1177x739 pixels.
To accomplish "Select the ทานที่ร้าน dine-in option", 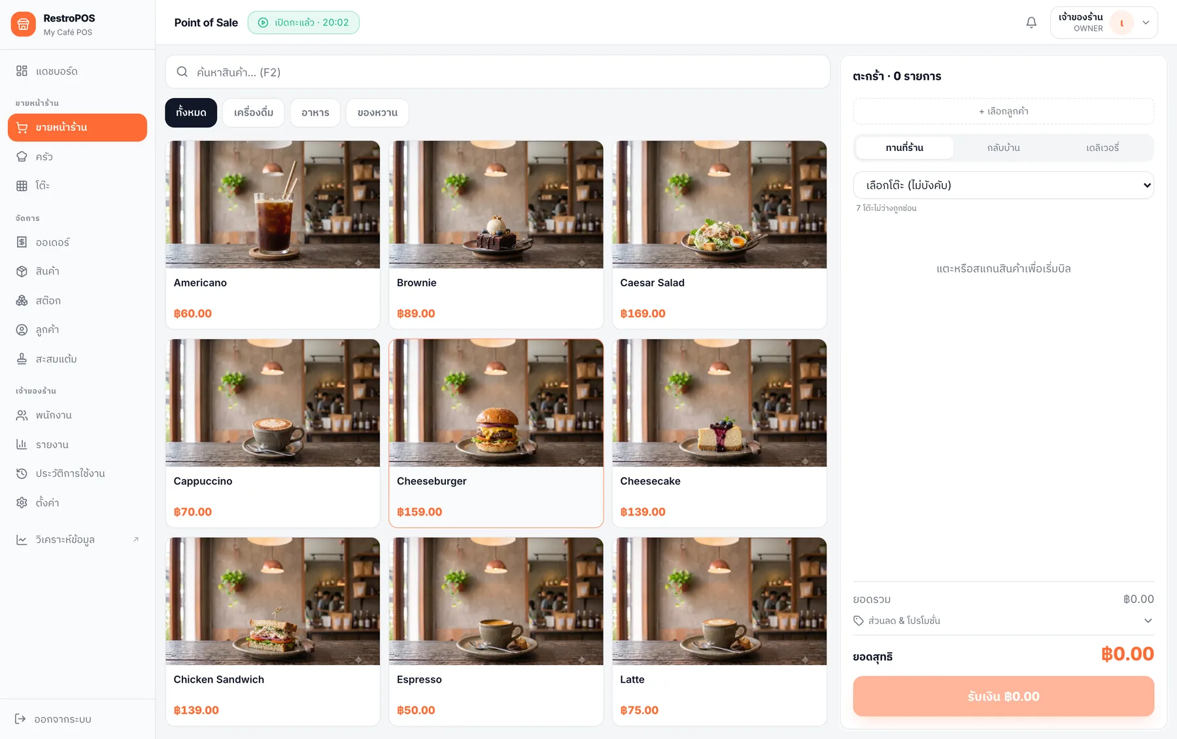I will tap(904, 148).
